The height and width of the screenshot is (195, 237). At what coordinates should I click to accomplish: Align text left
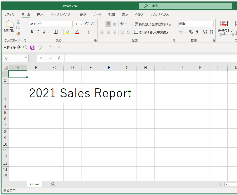[102, 32]
